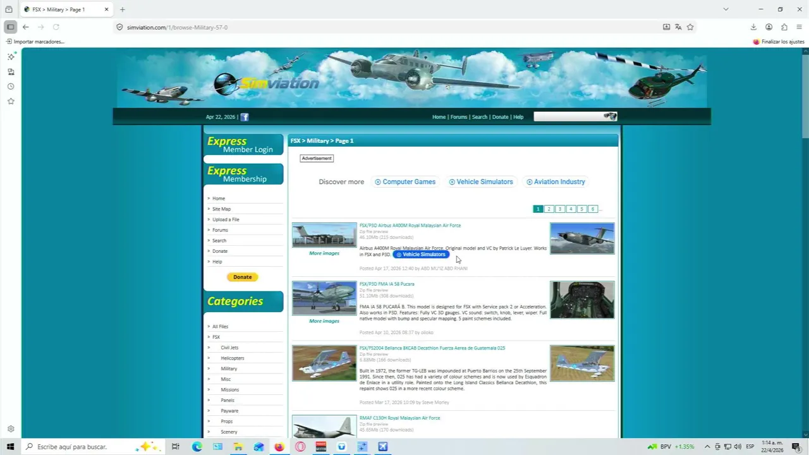Open the Windows Start menu

(10, 447)
